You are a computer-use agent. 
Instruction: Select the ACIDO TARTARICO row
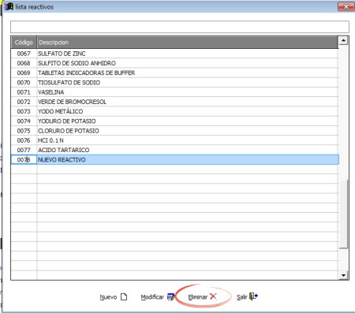(x=175, y=150)
